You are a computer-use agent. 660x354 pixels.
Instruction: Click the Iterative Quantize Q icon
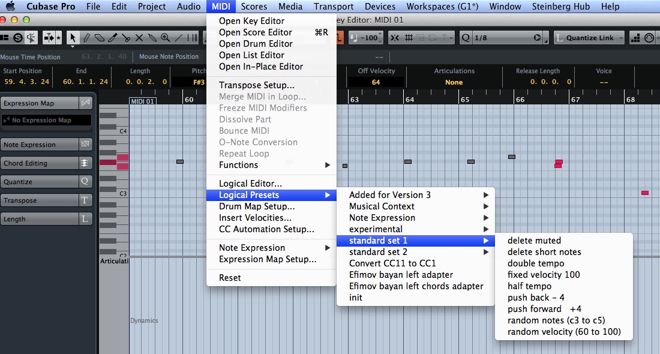pyautogui.click(x=466, y=38)
